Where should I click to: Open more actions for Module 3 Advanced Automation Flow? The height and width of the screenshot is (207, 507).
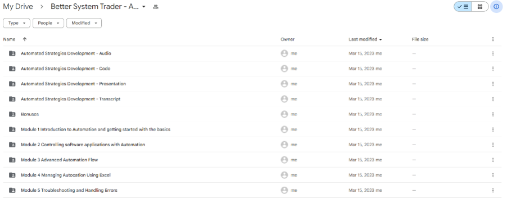pos(493,160)
